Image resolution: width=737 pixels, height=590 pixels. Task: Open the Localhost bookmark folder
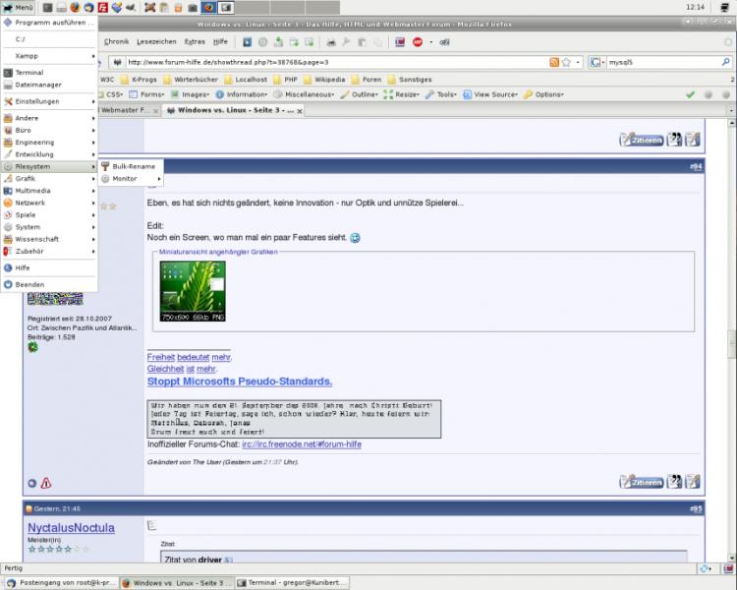click(x=247, y=79)
